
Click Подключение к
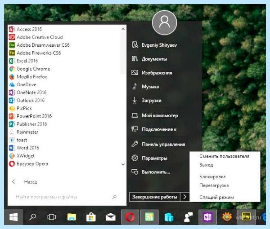click(154, 129)
